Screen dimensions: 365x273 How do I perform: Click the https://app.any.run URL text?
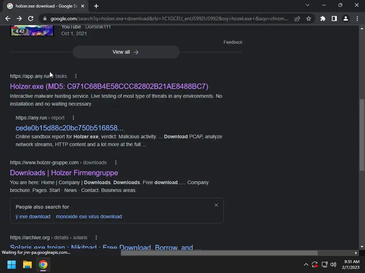pyautogui.click(x=32, y=76)
